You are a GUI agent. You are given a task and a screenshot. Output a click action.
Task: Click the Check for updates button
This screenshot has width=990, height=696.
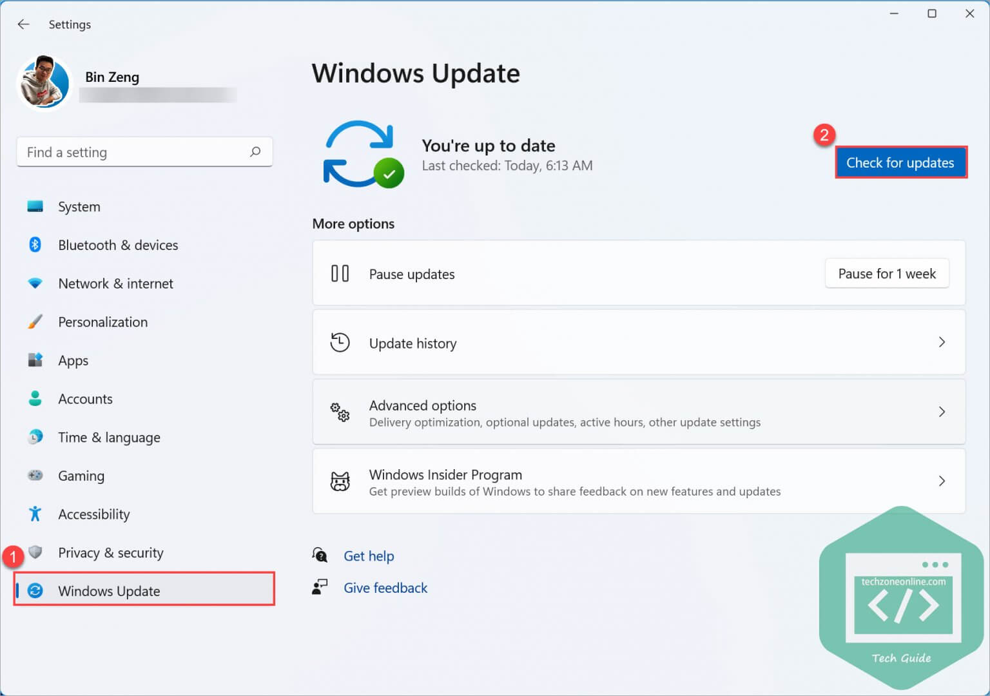tap(900, 162)
